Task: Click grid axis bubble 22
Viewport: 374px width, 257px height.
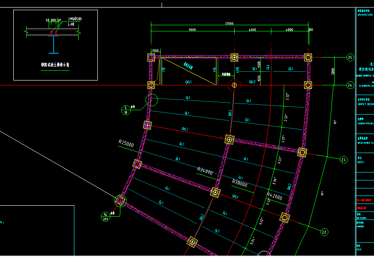Action: click(x=324, y=232)
